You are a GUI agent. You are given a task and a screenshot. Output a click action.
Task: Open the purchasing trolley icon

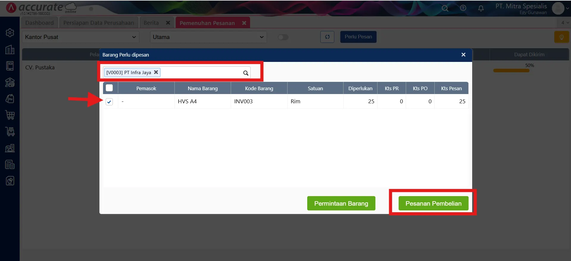pos(10,132)
